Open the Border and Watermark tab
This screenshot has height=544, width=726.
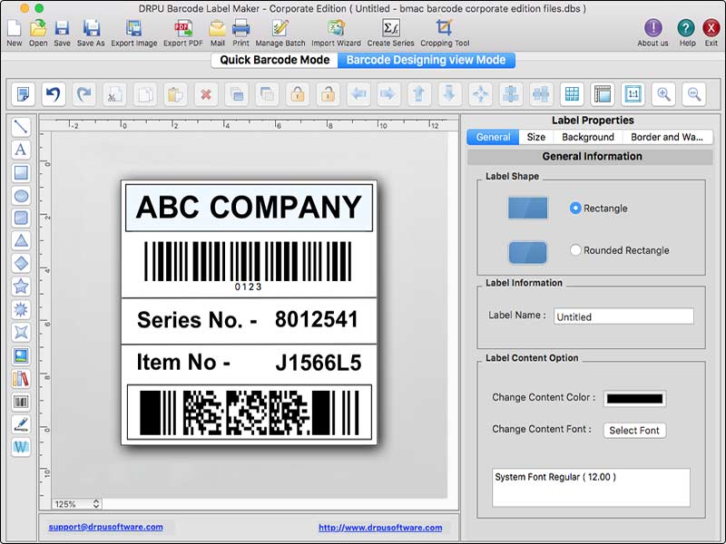(667, 137)
